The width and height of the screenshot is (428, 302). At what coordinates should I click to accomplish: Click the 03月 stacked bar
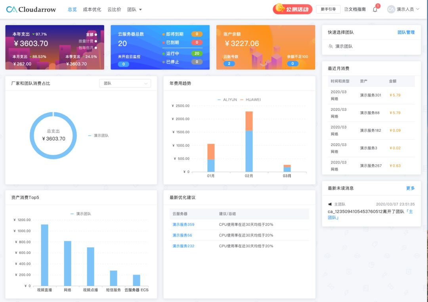tap(287, 168)
